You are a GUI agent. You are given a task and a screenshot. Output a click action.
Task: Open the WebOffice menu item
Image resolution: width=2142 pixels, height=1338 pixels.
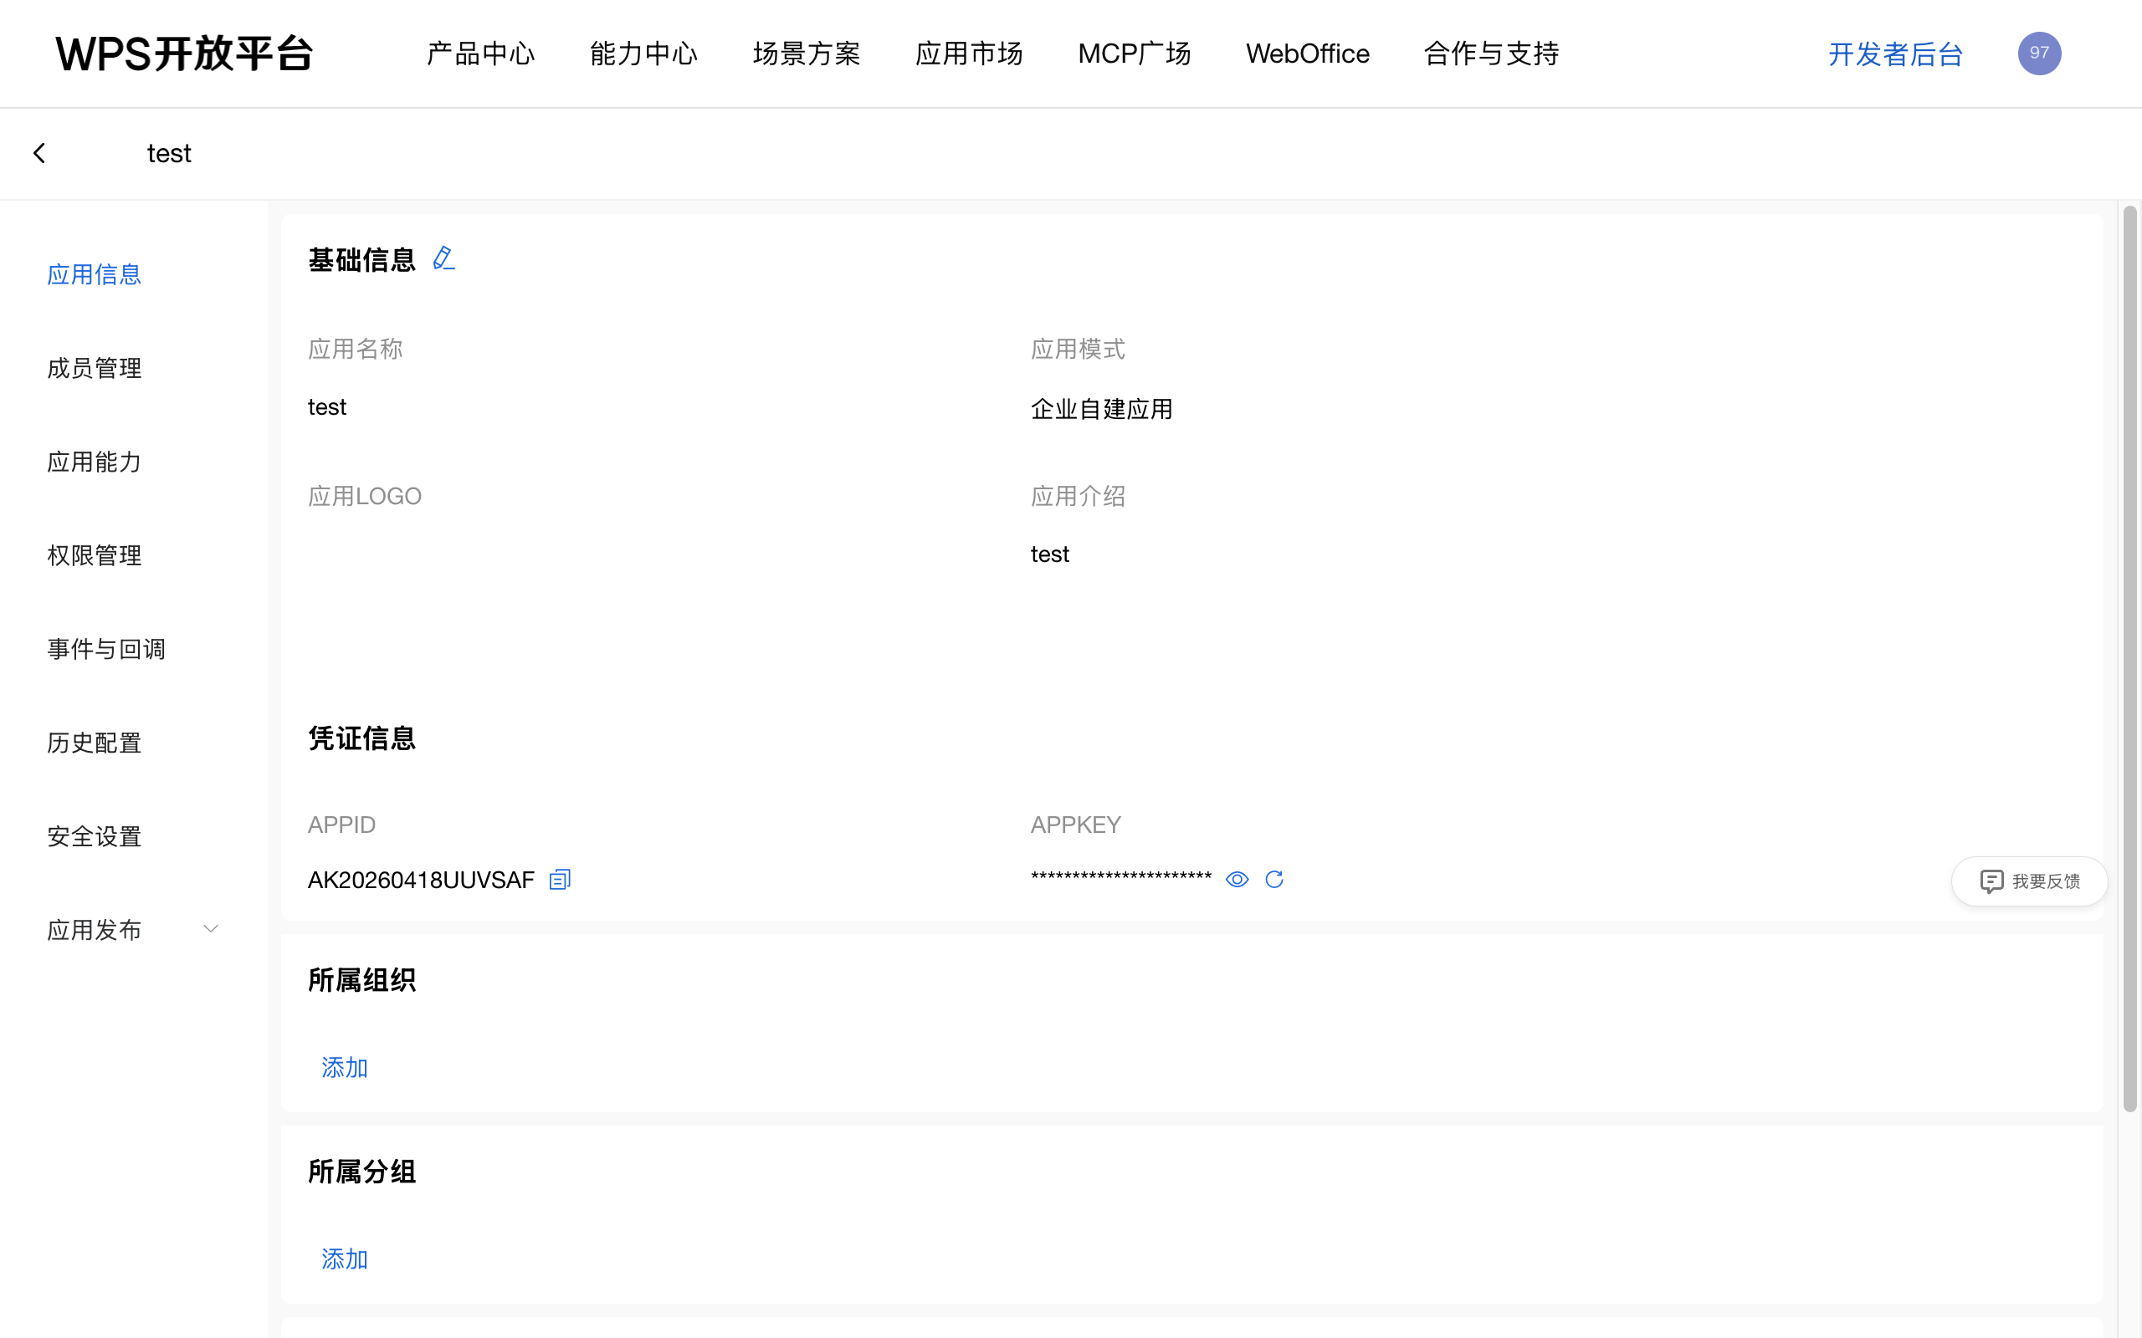(x=1307, y=53)
